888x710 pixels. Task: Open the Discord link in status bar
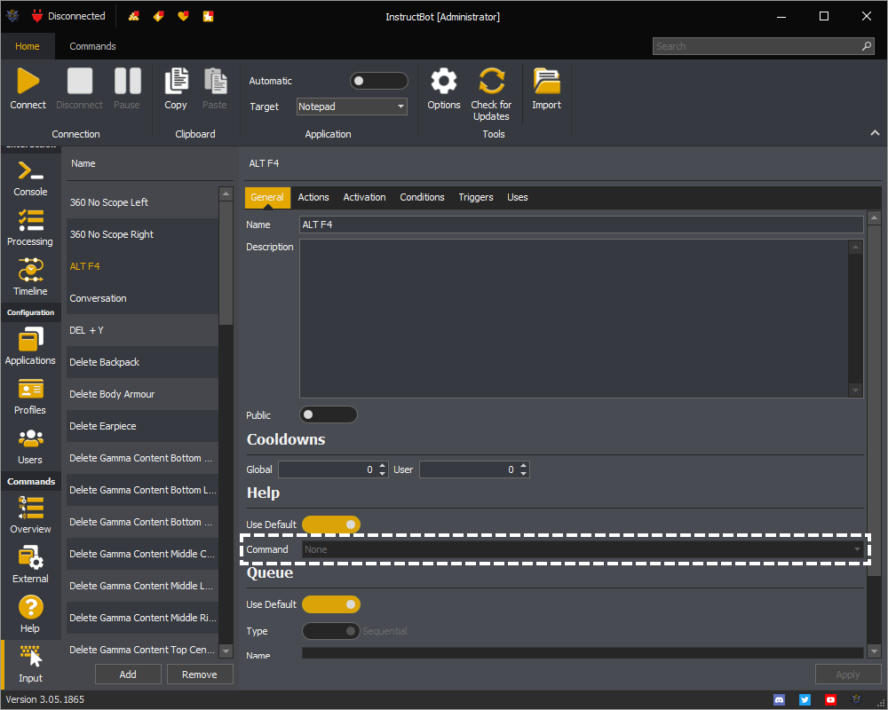(780, 700)
